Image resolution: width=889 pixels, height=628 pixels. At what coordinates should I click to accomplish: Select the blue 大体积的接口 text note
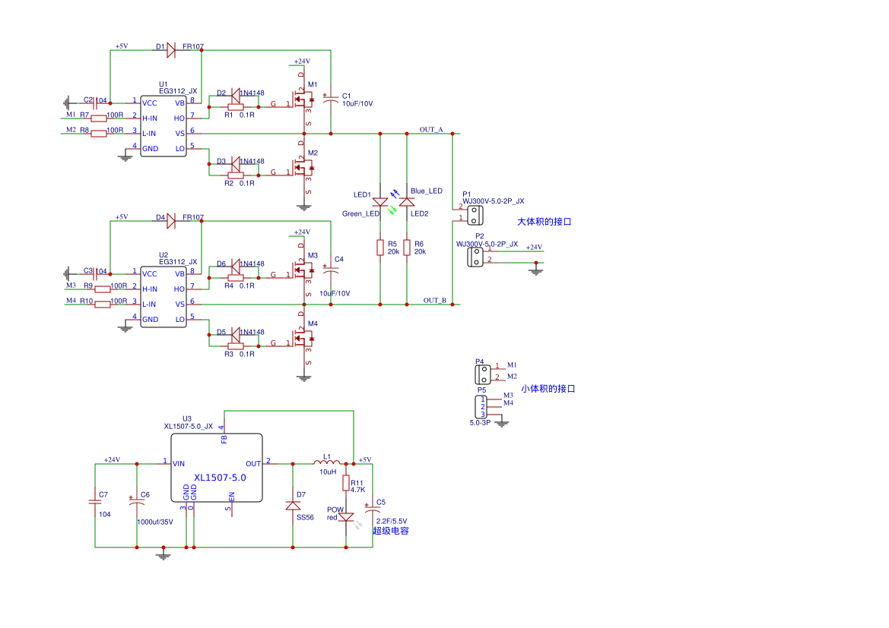544,222
